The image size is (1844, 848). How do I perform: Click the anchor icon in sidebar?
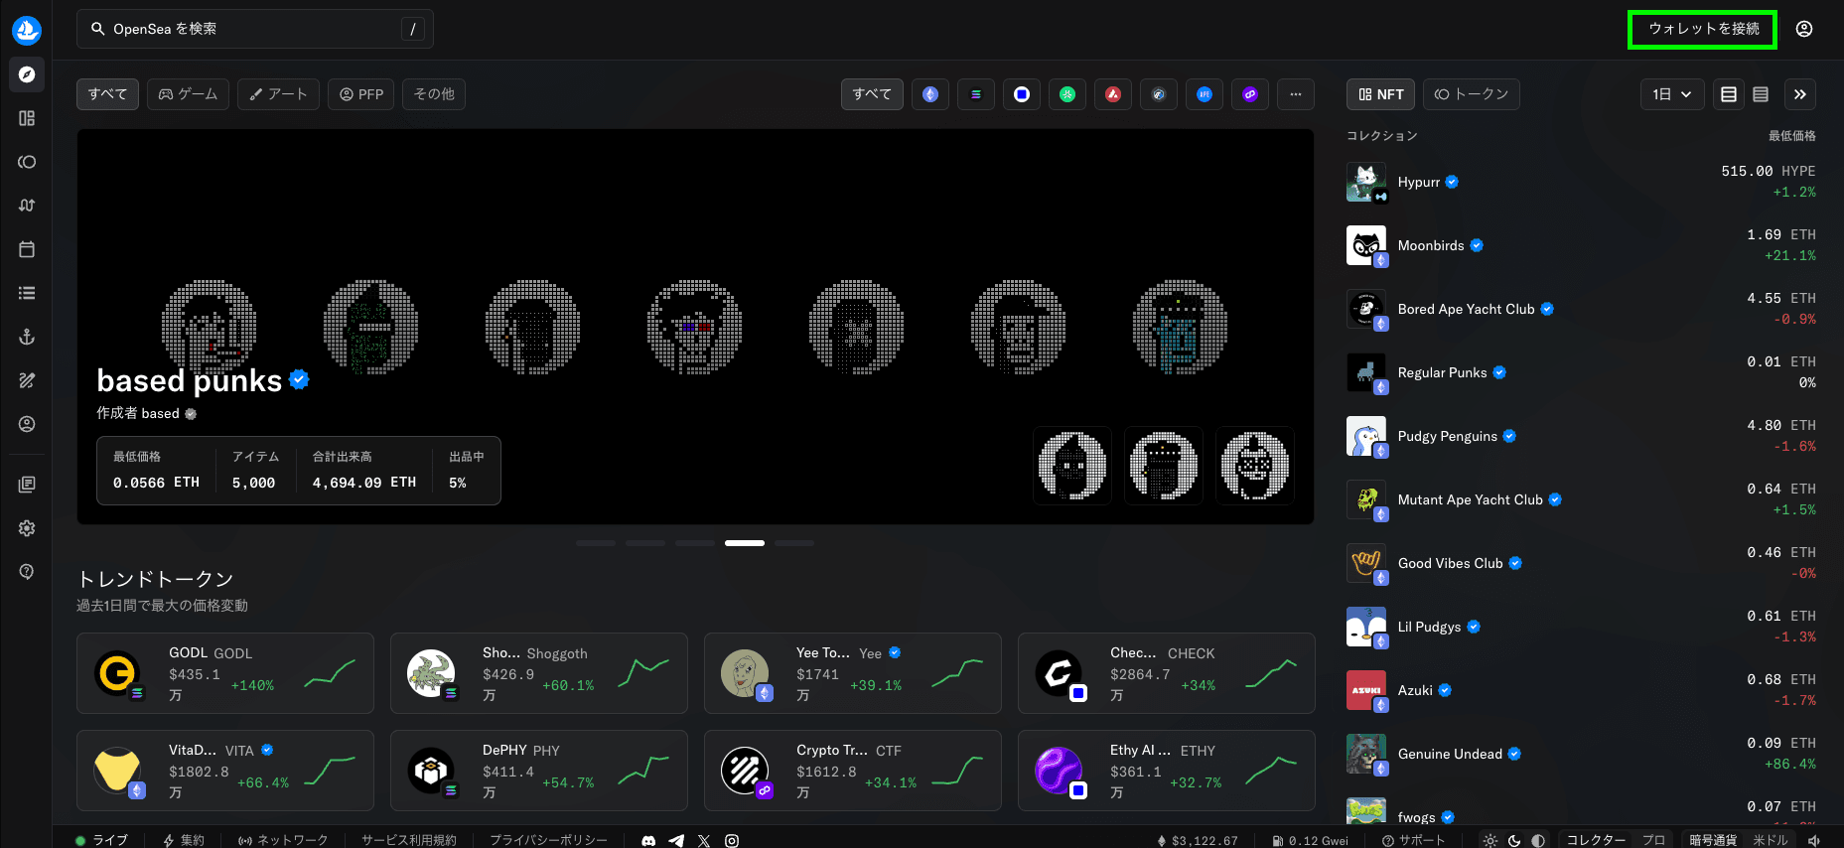tap(27, 337)
